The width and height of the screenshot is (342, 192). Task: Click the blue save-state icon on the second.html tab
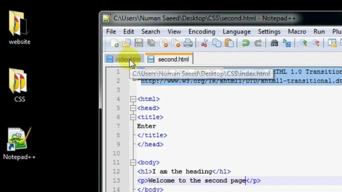tap(151, 59)
